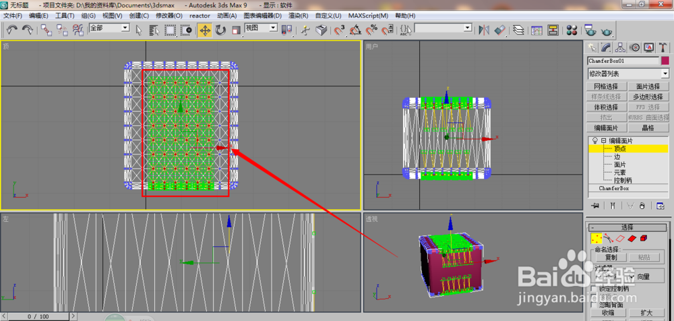Open the Utilities hammer panel
The image size is (674, 321).
point(663,47)
